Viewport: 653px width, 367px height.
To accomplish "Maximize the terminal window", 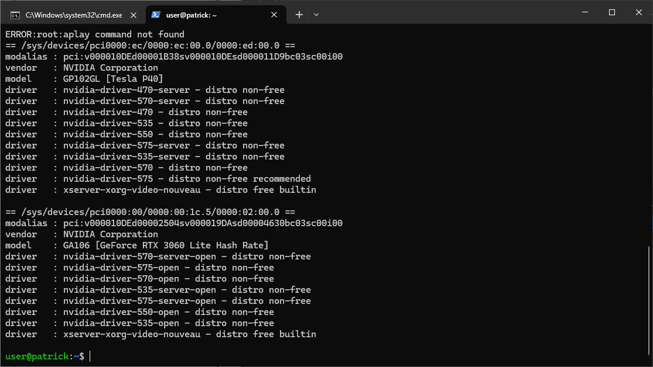I will [x=612, y=12].
